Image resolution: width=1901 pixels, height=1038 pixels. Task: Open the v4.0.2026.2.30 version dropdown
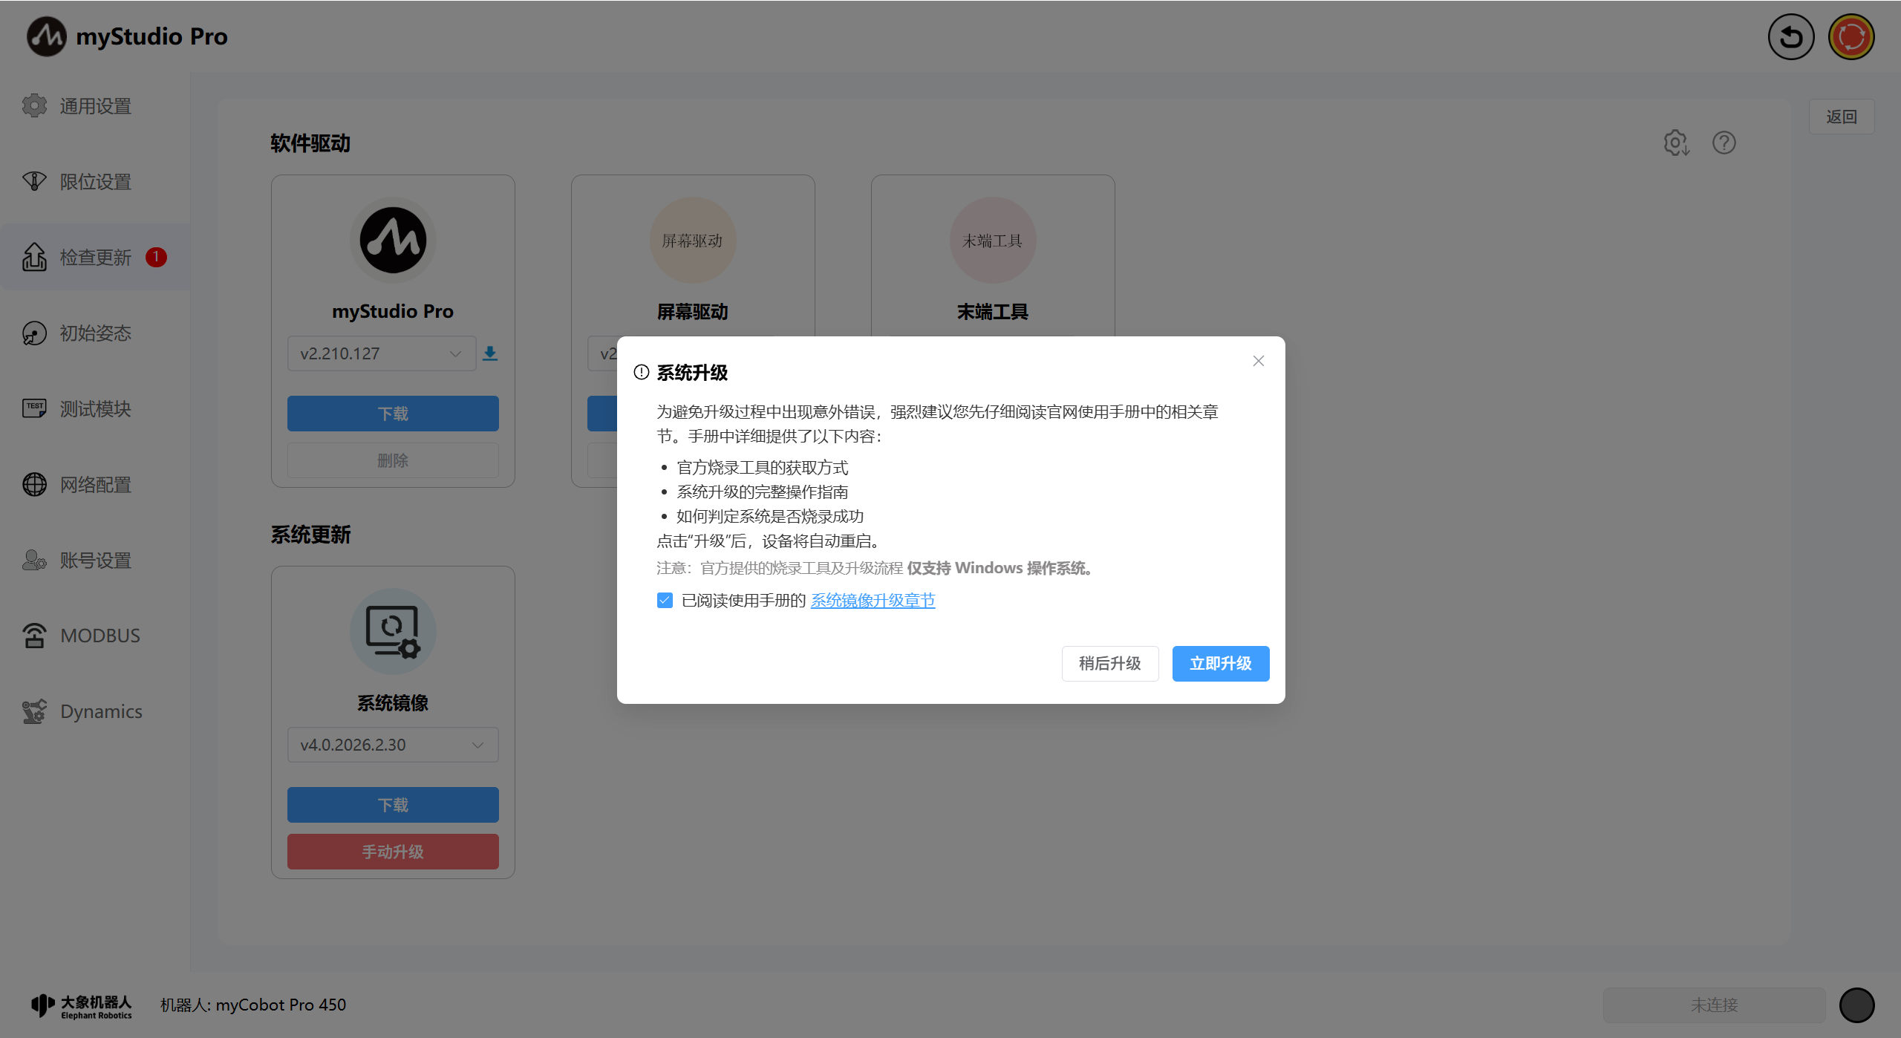click(x=392, y=745)
